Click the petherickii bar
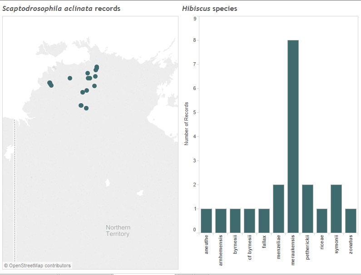 click(x=307, y=209)
